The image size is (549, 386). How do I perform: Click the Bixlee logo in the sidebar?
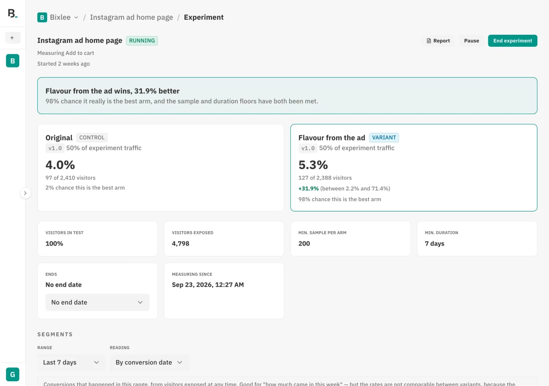[13, 13]
